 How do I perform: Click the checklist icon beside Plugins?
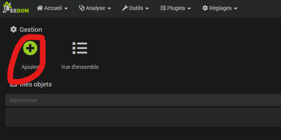click(x=163, y=8)
